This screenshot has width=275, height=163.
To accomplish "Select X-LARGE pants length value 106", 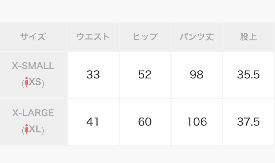I will (197, 122).
